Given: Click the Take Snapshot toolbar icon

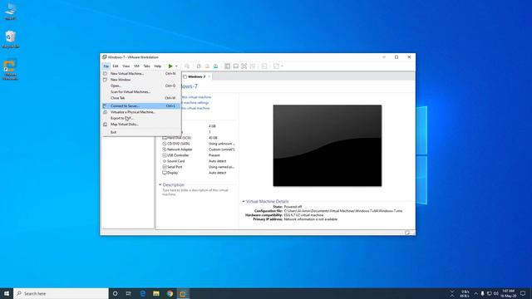Looking at the screenshot, I should click(x=199, y=66).
